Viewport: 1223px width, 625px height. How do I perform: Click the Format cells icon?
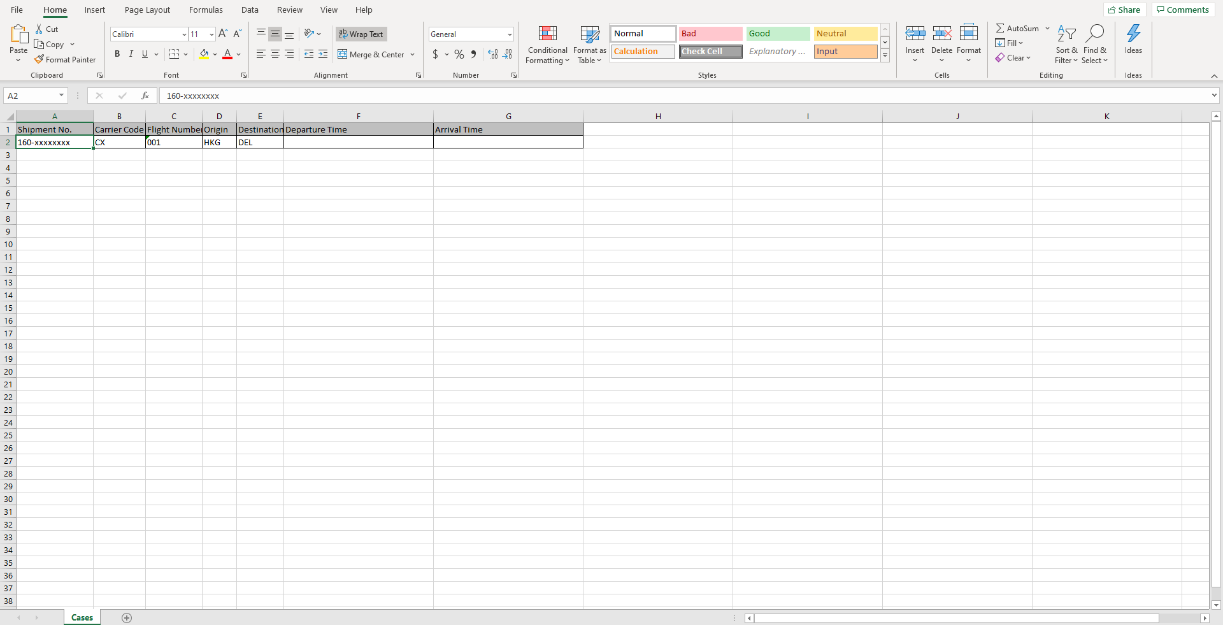(x=969, y=33)
